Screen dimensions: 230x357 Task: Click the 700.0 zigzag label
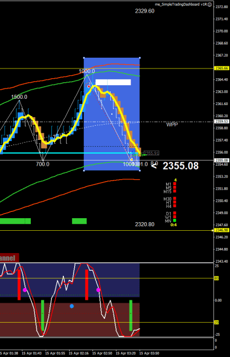point(43,164)
